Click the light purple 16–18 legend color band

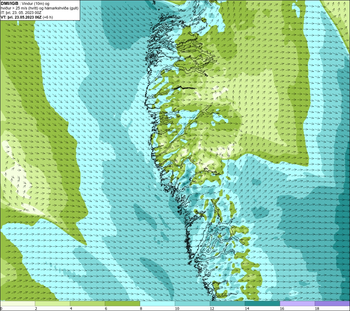click(x=297, y=304)
